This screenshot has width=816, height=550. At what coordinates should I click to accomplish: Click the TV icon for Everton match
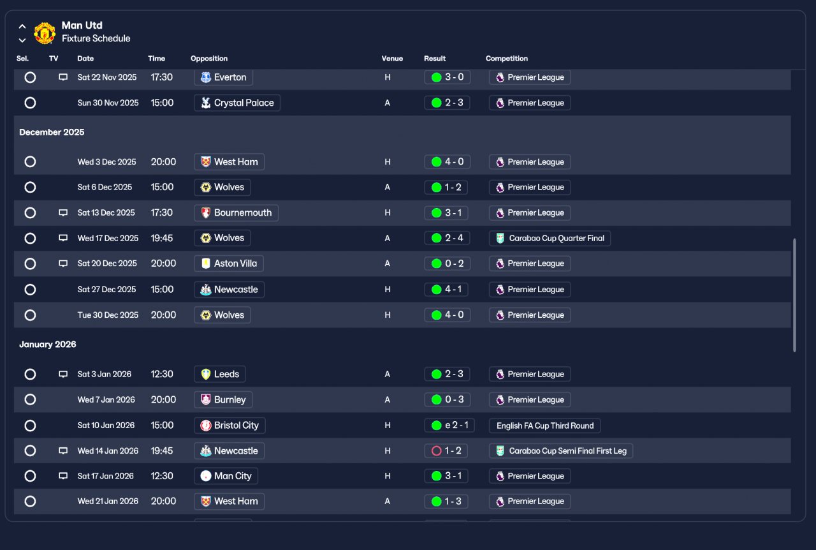coord(63,77)
